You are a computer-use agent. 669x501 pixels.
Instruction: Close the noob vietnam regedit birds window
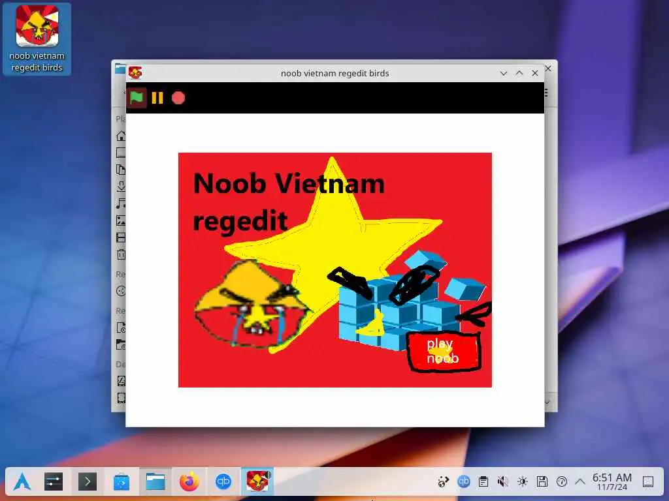point(535,73)
